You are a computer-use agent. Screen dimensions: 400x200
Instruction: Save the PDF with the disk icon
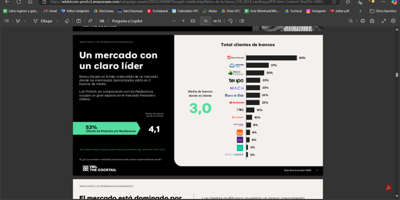(x=372, y=21)
